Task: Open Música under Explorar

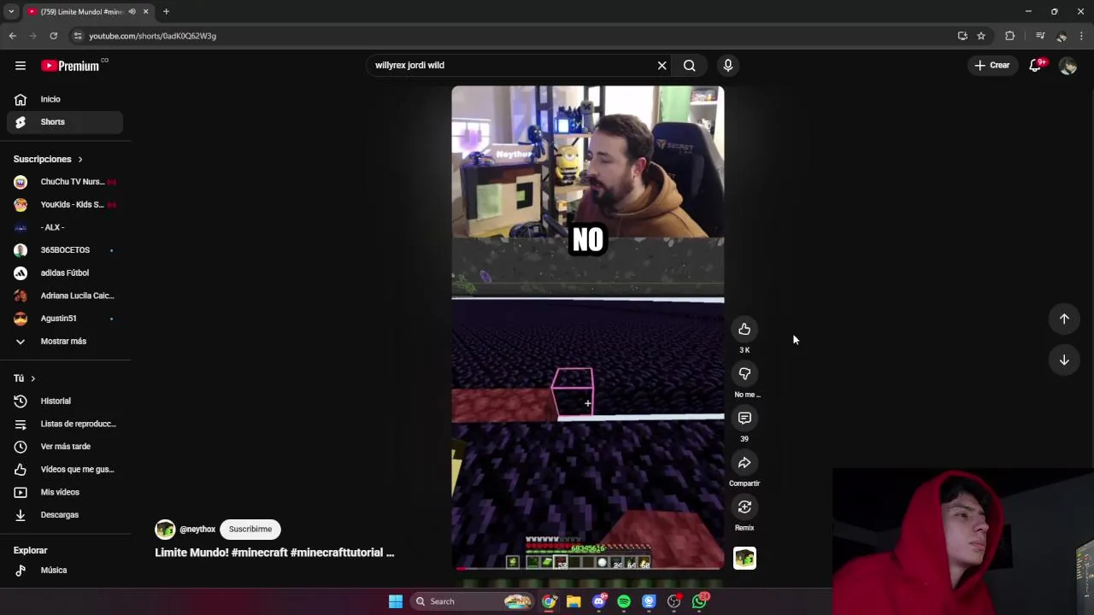Action: point(65,571)
